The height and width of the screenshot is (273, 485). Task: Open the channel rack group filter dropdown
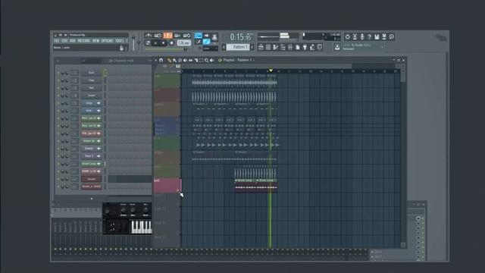pyautogui.click(x=91, y=61)
